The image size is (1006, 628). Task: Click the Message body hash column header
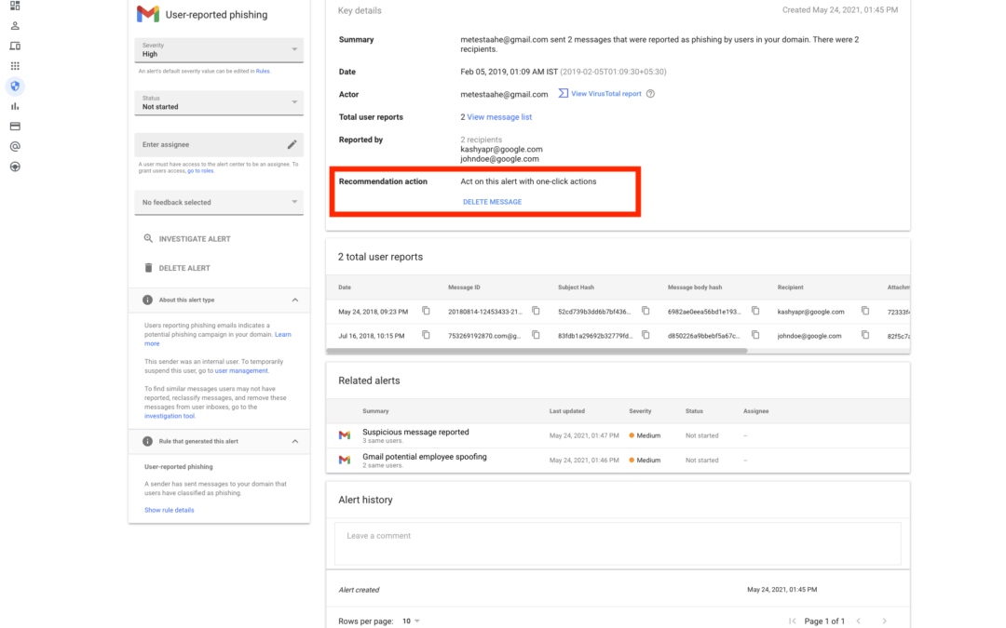pos(695,287)
